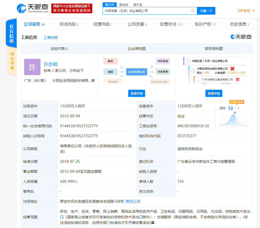The width and height of the screenshot is (260, 228).
Task: Click 查看详情 under 企业架构图
Action: [x=137, y=93]
